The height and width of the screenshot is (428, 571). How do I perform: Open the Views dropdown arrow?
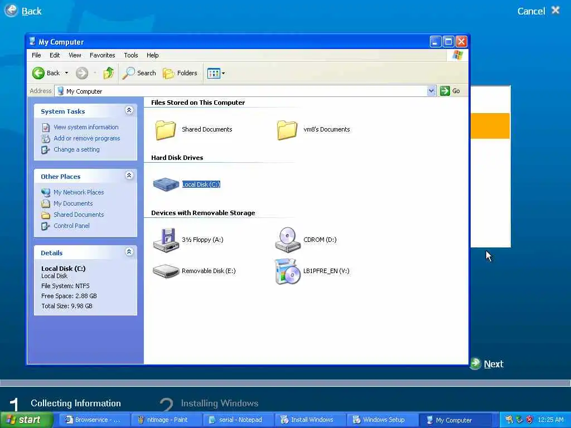click(x=223, y=73)
